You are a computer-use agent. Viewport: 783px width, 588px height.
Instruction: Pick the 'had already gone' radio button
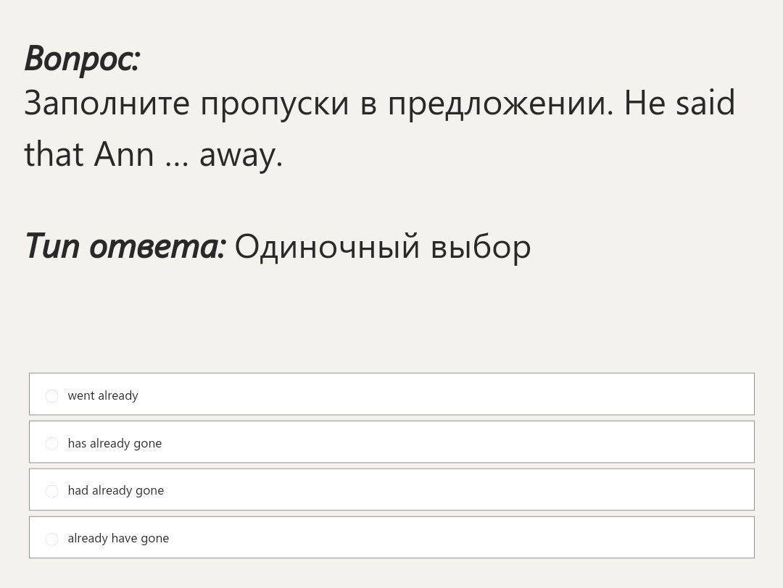[x=51, y=491]
